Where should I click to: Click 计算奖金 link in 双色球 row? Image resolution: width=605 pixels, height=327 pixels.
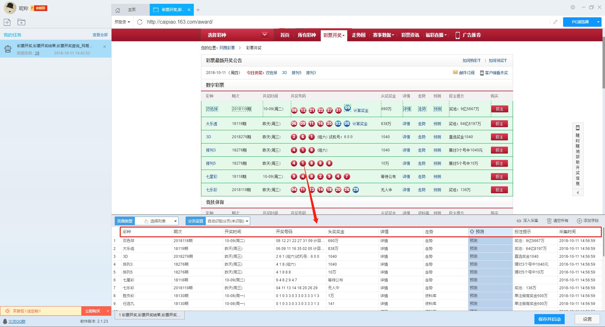click(x=361, y=110)
